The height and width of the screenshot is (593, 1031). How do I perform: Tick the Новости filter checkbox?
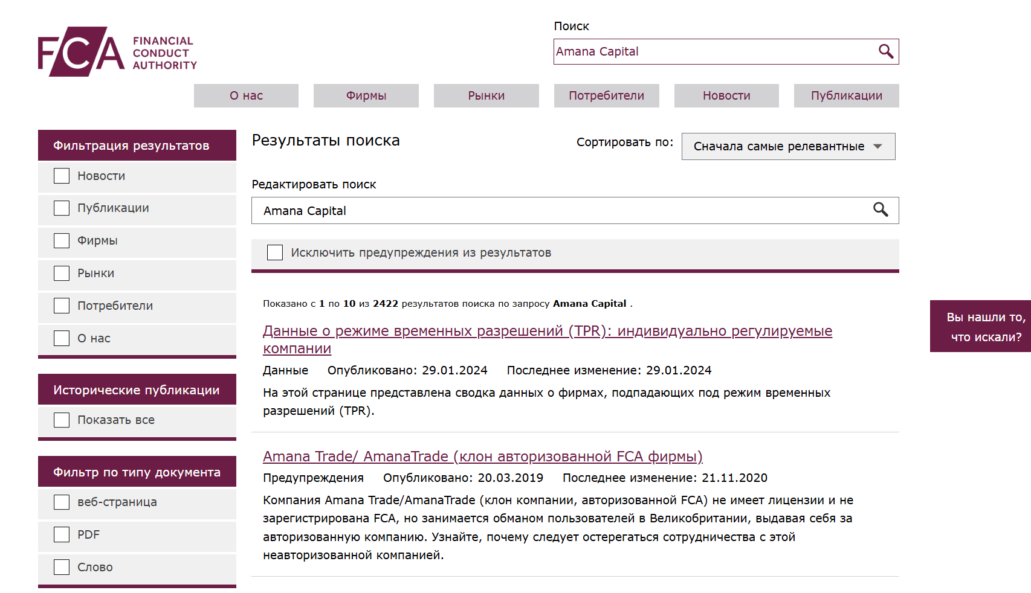point(62,176)
